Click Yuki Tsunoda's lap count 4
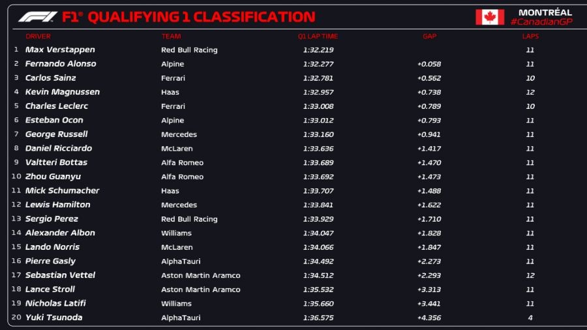587x330 pixels. coord(530,318)
